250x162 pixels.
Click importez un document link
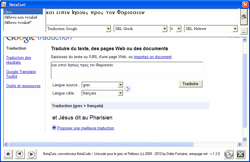(x=153, y=57)
